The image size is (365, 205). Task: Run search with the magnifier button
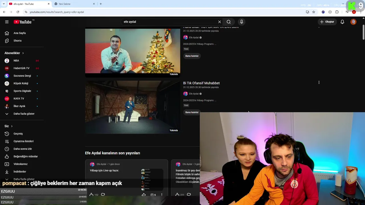(229, 22)
